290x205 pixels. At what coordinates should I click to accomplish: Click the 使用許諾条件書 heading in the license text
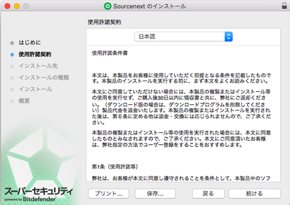pyautogui.click(x=110, y=53)
